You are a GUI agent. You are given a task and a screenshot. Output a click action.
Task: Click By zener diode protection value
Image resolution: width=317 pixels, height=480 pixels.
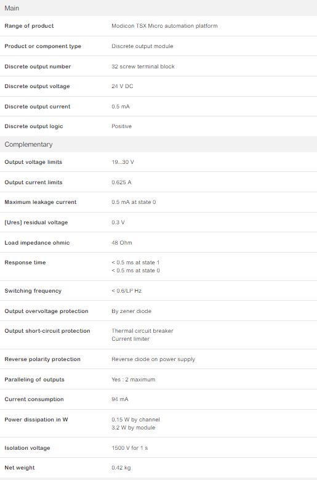[132, 311]
